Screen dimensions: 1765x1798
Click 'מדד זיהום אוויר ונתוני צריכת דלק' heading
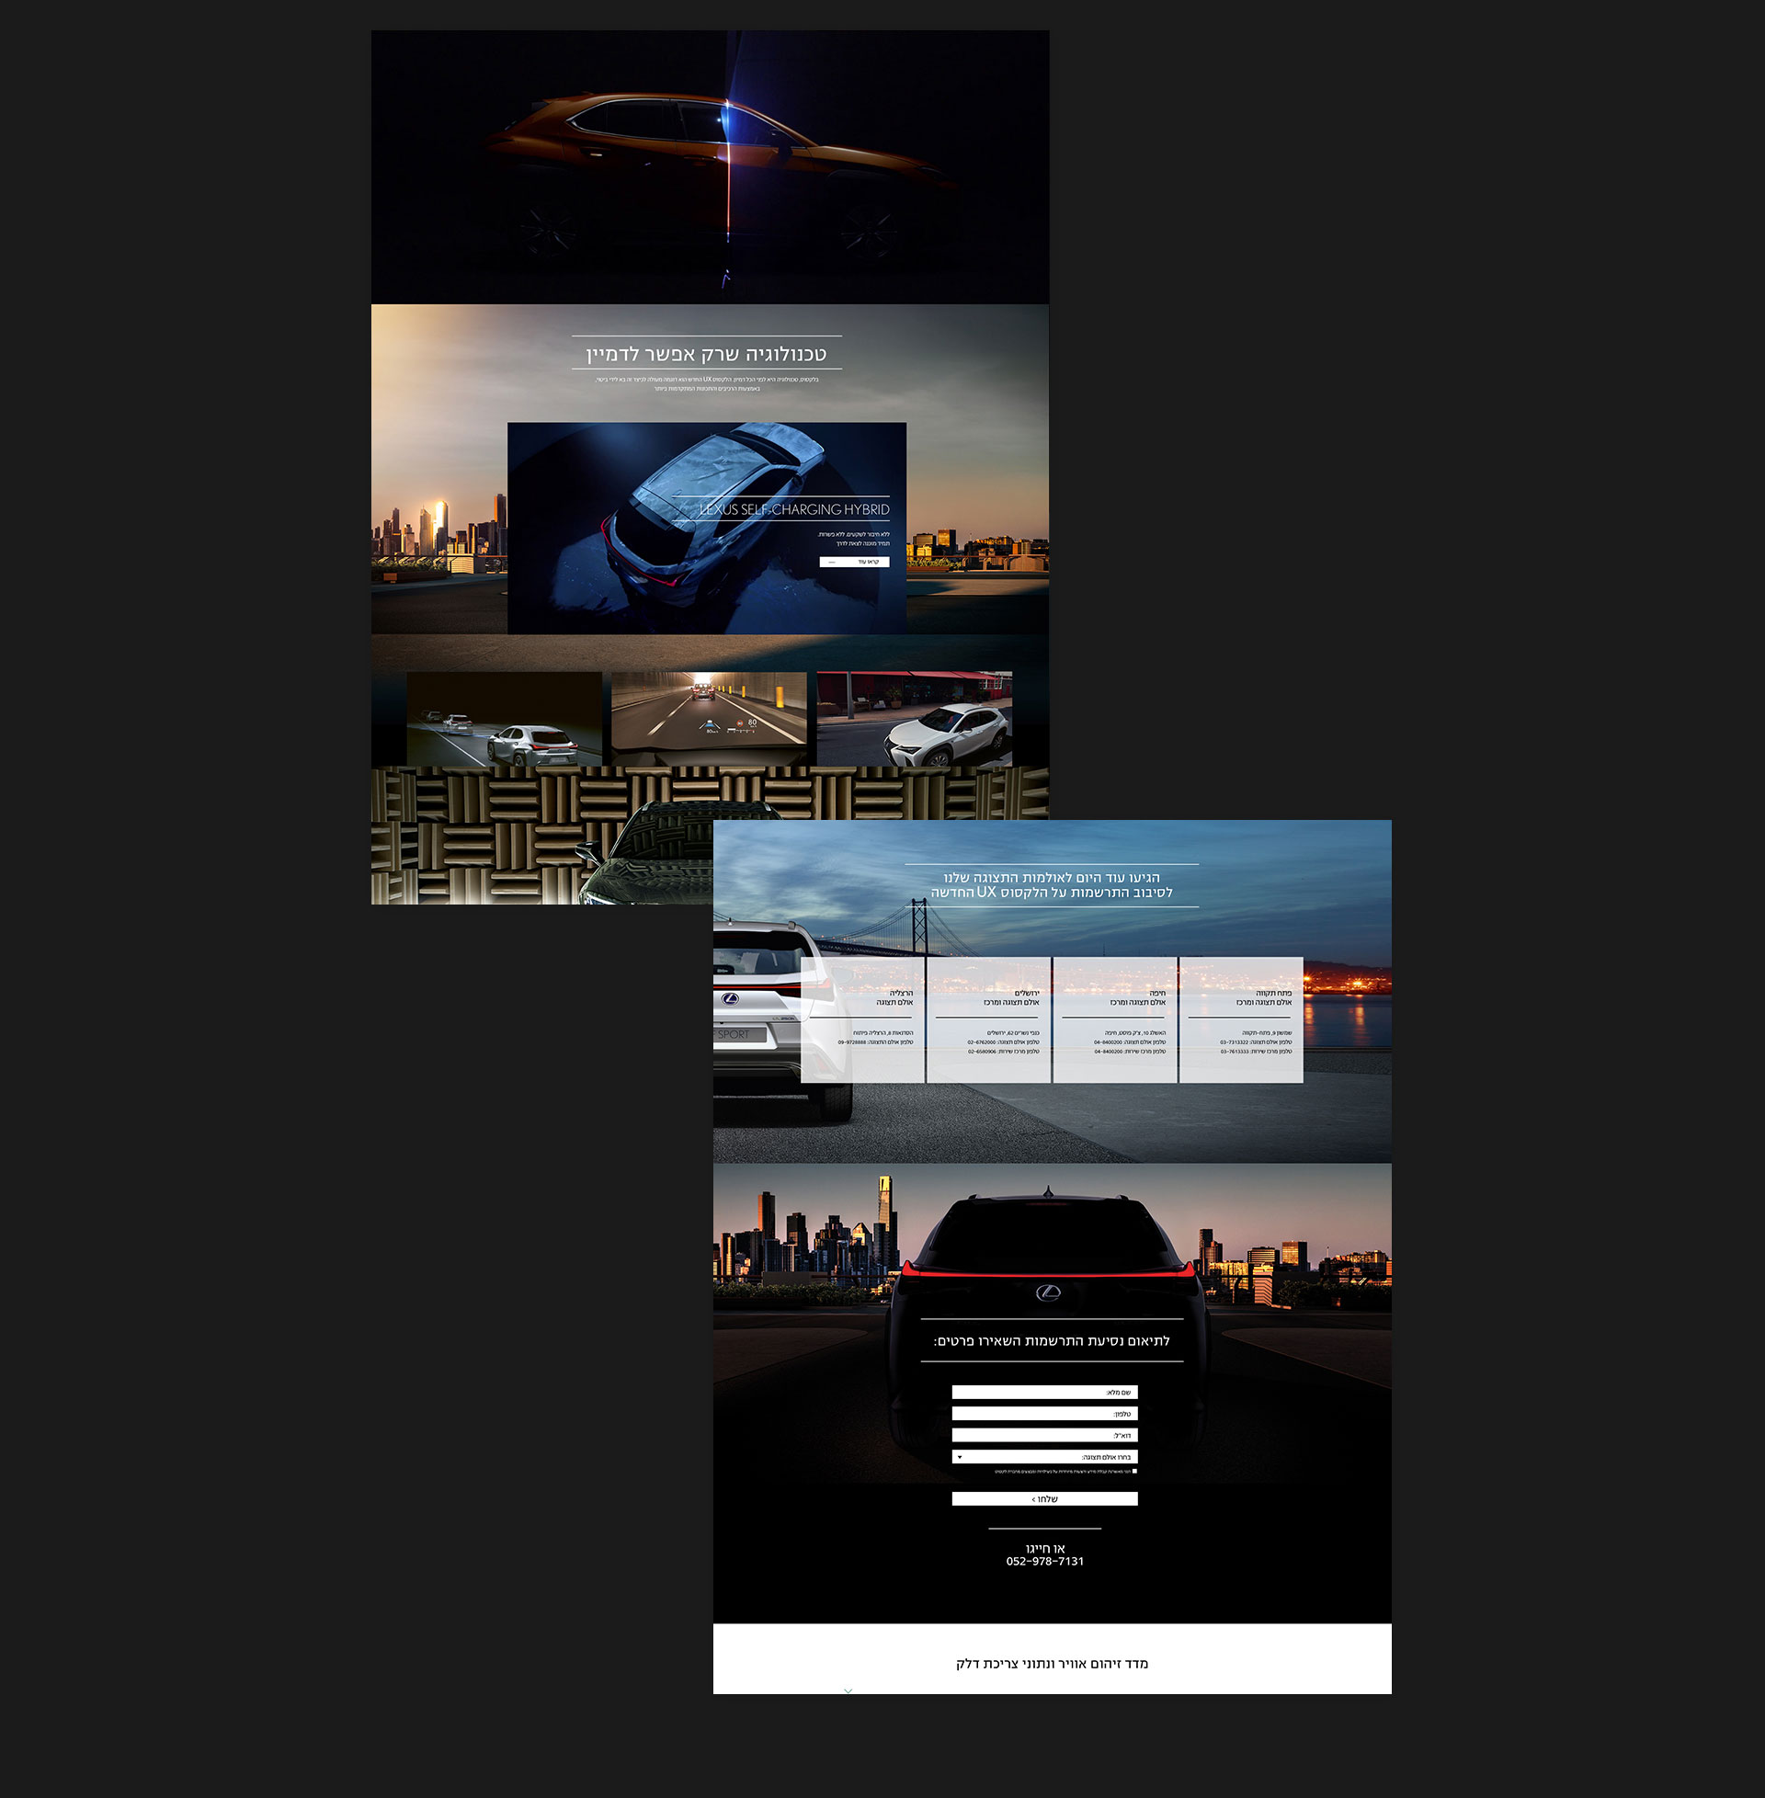pyautogui.click(x=1053, y=1664)
